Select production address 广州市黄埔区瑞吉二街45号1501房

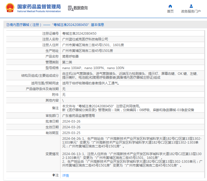point(87,51)
